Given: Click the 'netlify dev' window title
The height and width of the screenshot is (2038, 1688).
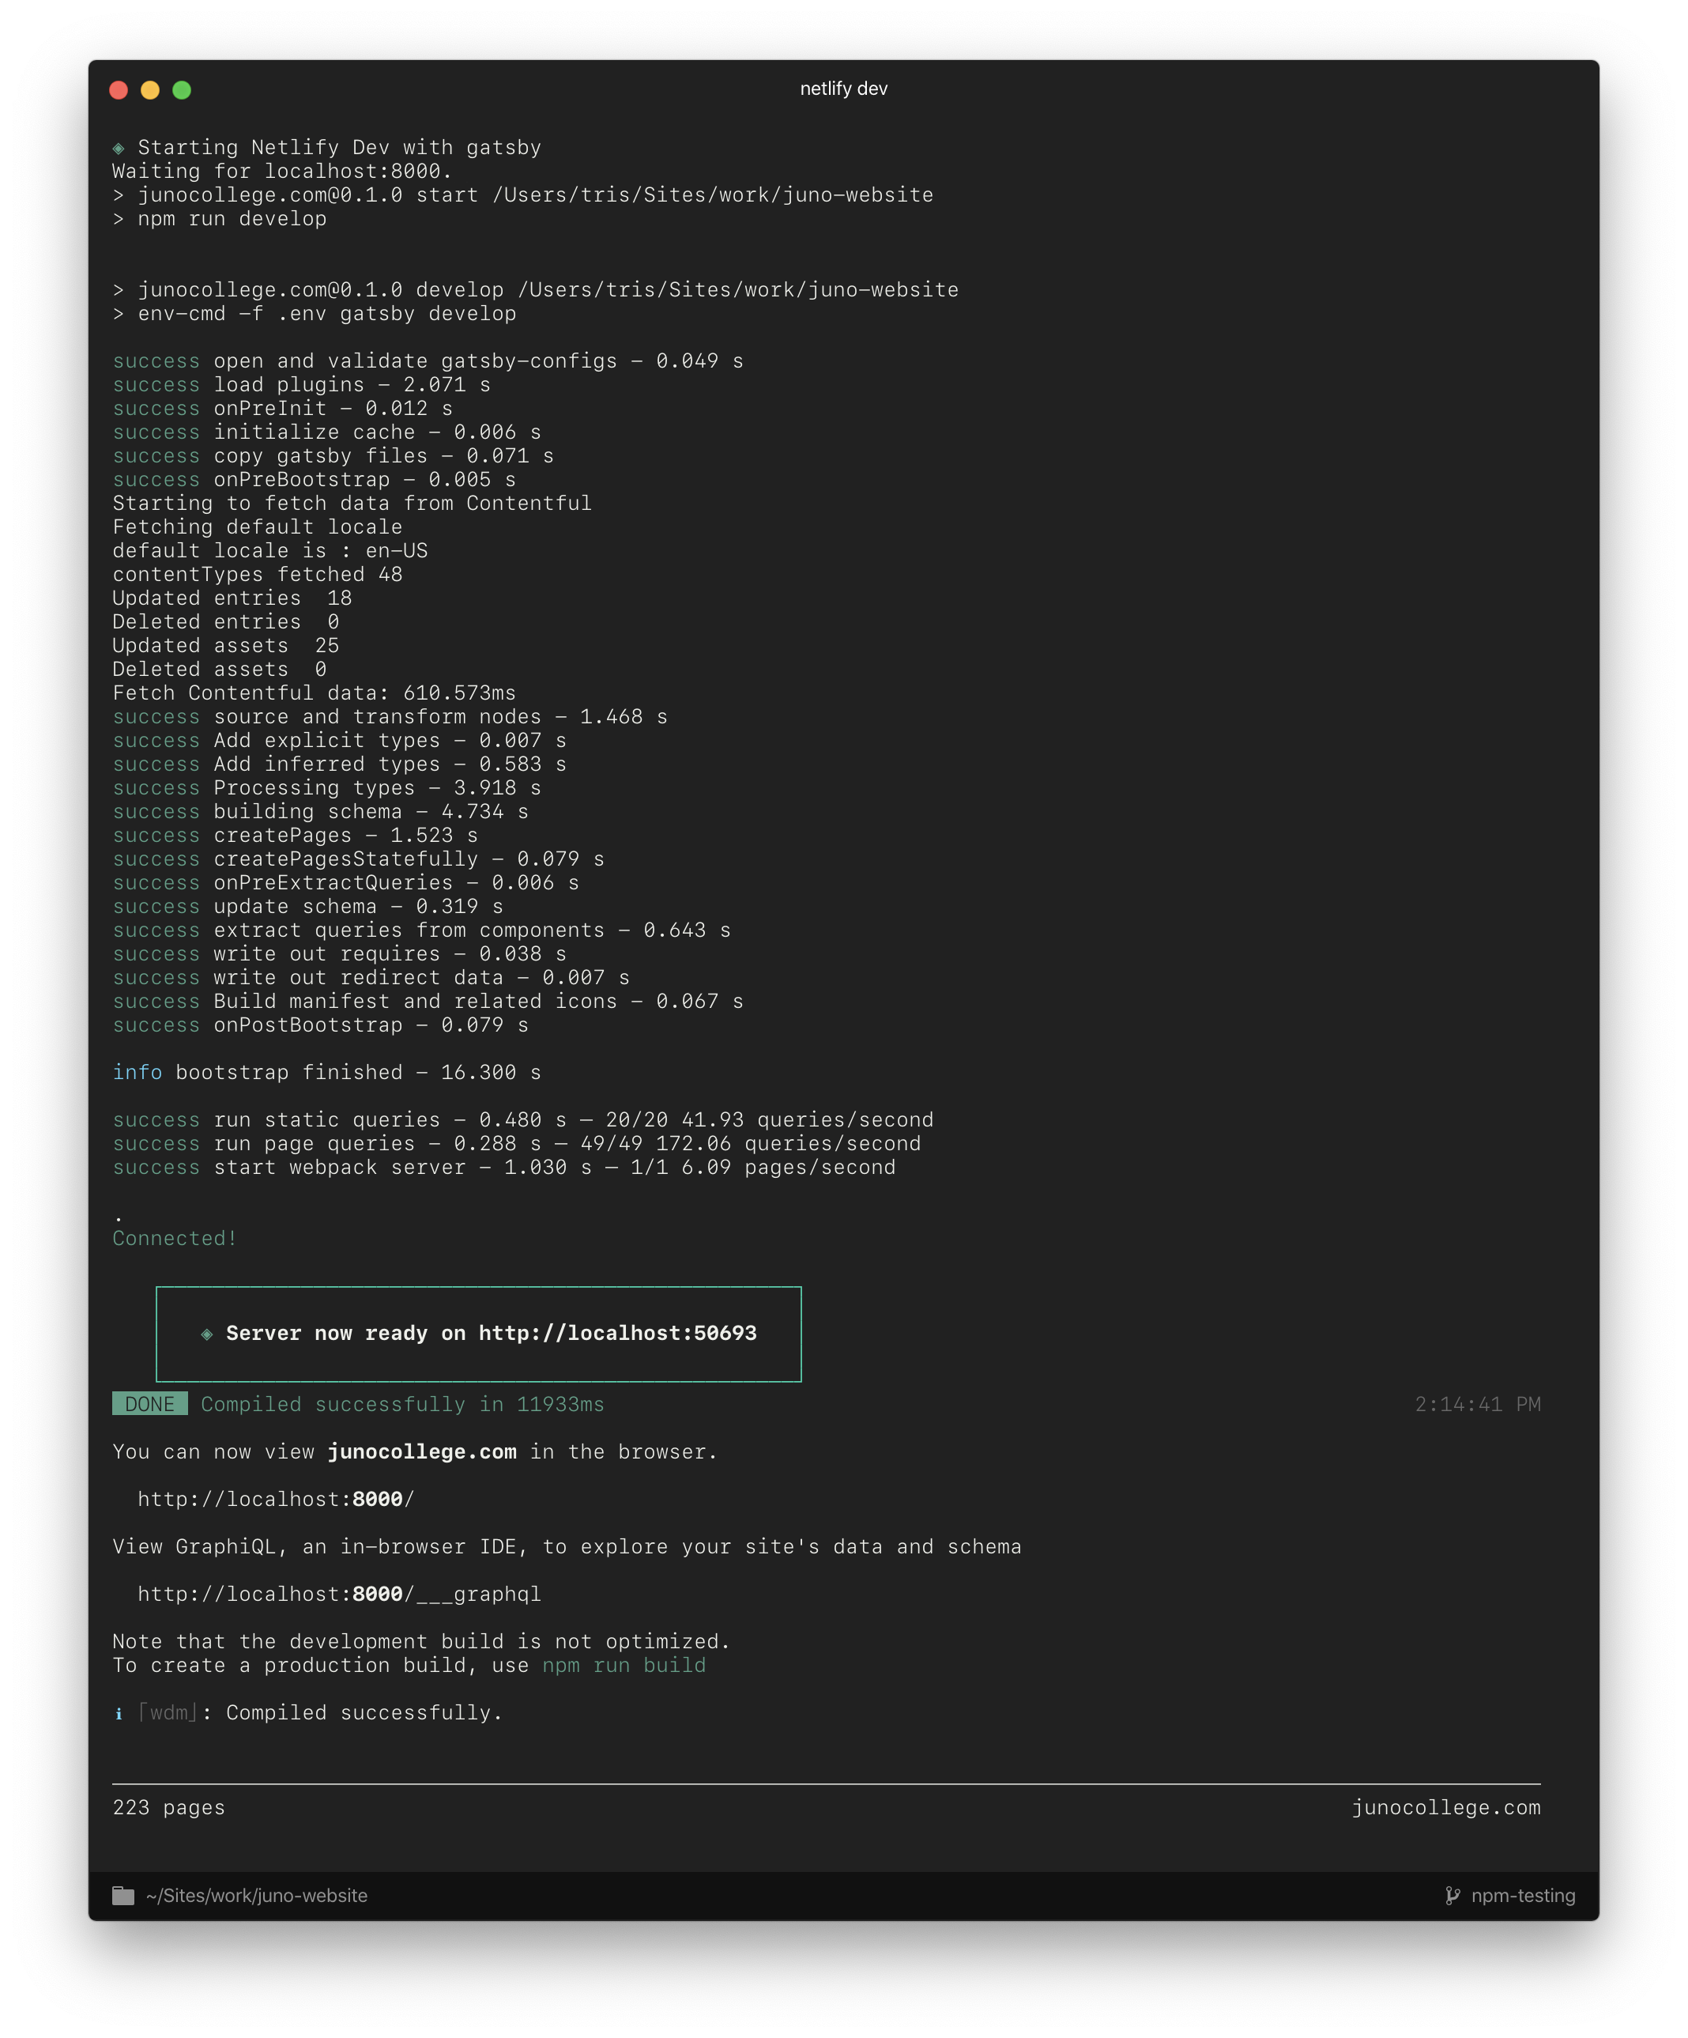Looking at the screenshot, I should pyautogui.click(x=844, y=89).
